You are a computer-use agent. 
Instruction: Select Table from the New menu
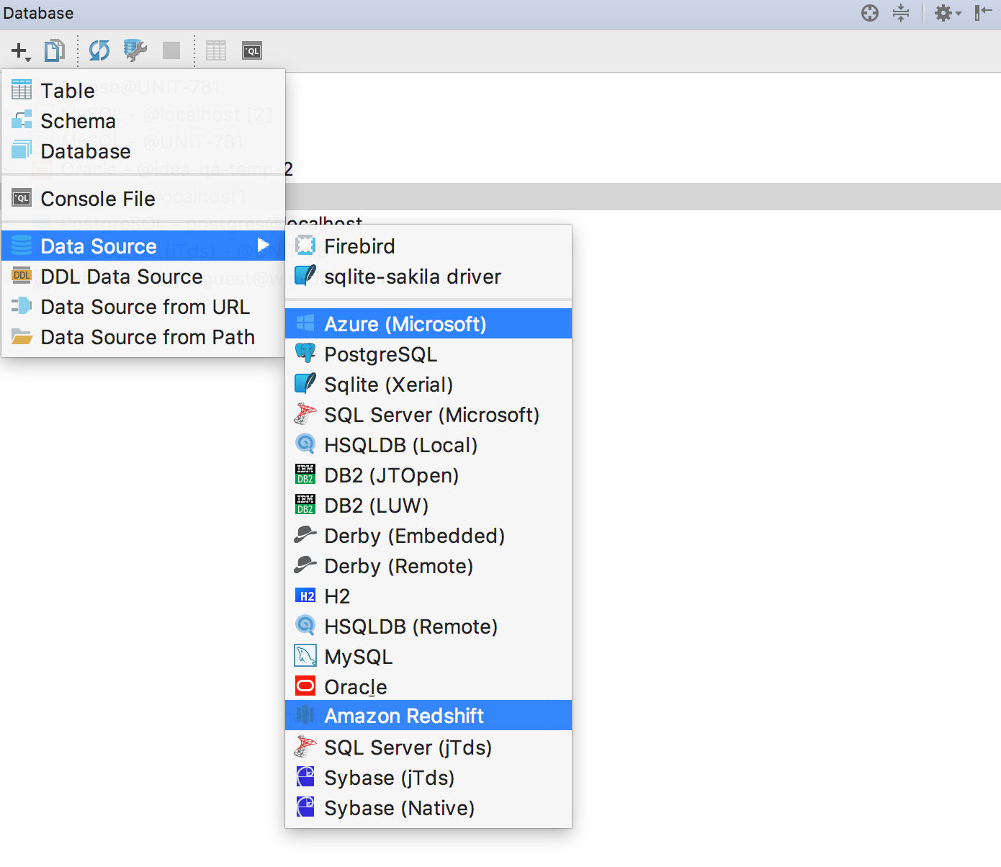click(x=143, y=91)
